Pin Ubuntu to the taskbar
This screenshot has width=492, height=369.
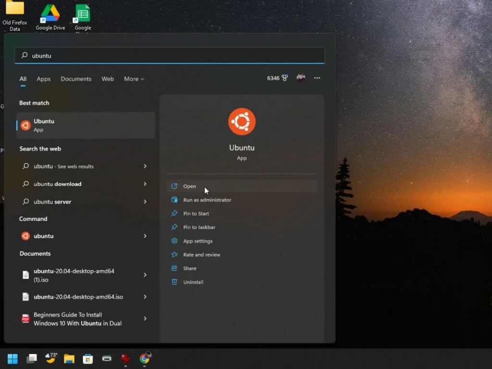coord(198,227)
